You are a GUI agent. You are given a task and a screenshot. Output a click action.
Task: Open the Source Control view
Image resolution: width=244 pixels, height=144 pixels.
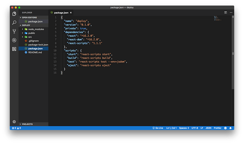[x=14, y=31]
